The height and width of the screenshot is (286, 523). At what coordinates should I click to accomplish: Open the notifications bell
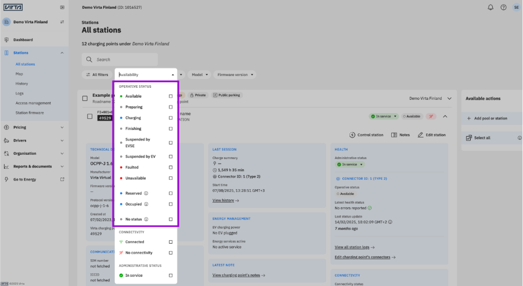pyautogui.click(x=490, y=8)
